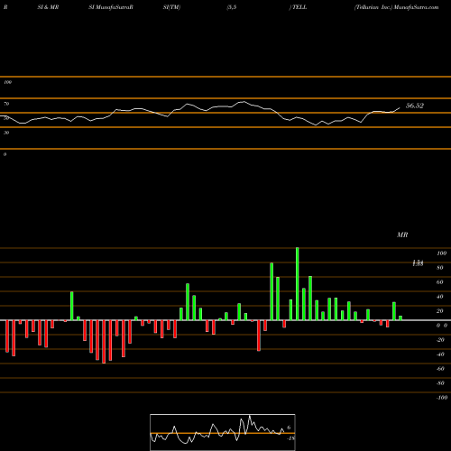Click the end point of the RSI line
The width and height of the screenshot is (451, 451).
(x=400, y=107)
